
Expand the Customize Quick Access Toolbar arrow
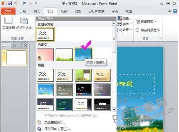(36, 4)
